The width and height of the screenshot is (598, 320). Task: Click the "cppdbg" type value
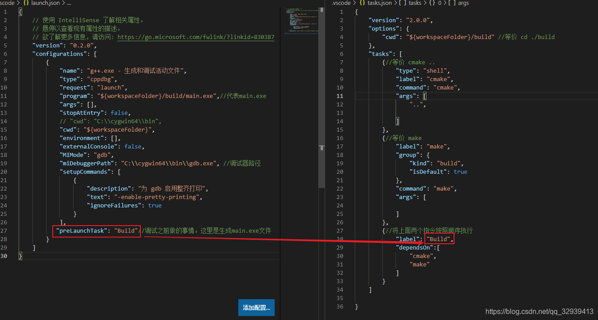(x=101, y=79)
